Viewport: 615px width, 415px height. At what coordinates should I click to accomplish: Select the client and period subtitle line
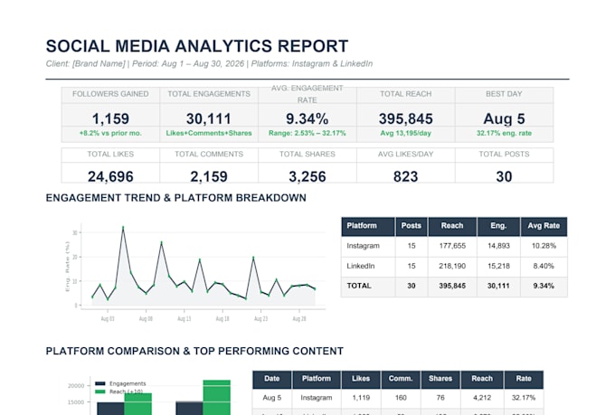[x=209, y=63]
